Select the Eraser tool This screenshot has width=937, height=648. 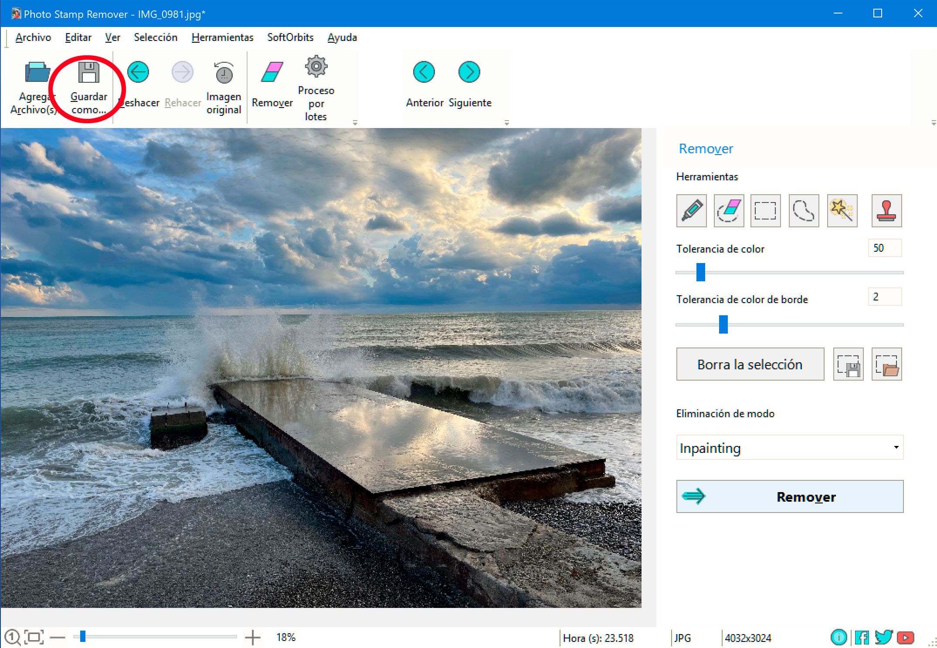[729, 210]
